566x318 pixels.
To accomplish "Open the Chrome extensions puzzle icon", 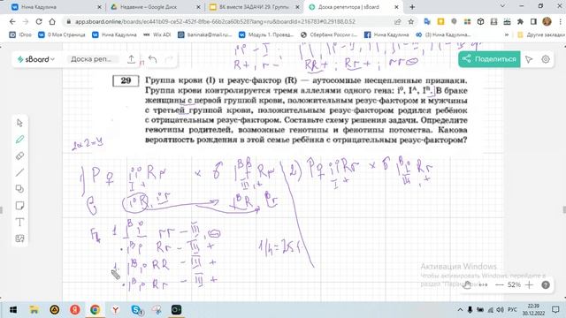I will (520, 21).
